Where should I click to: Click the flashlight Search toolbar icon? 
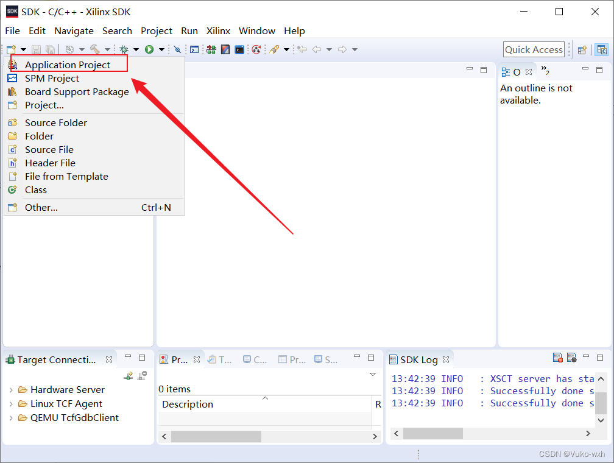(x=275, y=49)
